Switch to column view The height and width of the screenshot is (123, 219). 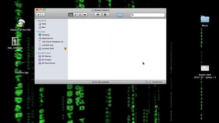(80, 15)
